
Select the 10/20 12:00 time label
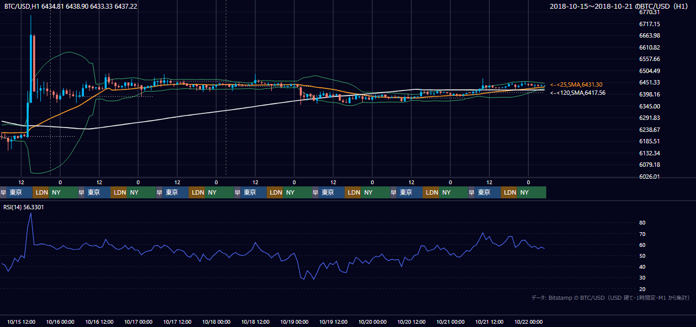[412, 322]
